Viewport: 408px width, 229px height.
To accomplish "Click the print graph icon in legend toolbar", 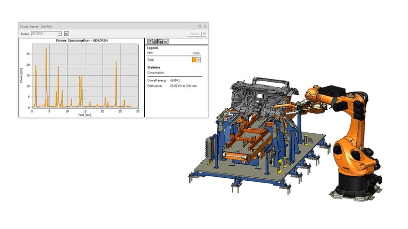I will point(155,41).
